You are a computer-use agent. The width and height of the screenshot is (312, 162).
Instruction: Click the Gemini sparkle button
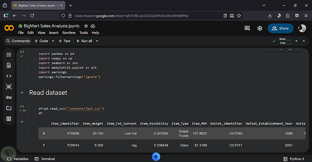pyautogui.click(x=156, y=157)
